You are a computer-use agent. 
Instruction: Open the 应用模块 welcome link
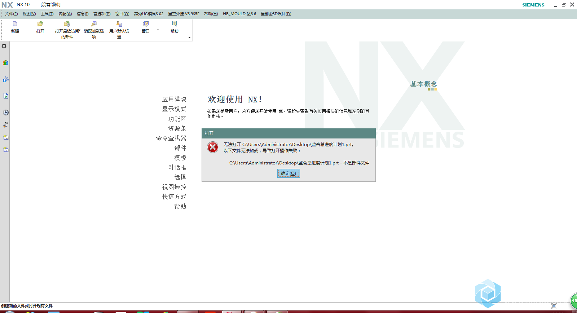click(x=174, y=99)
